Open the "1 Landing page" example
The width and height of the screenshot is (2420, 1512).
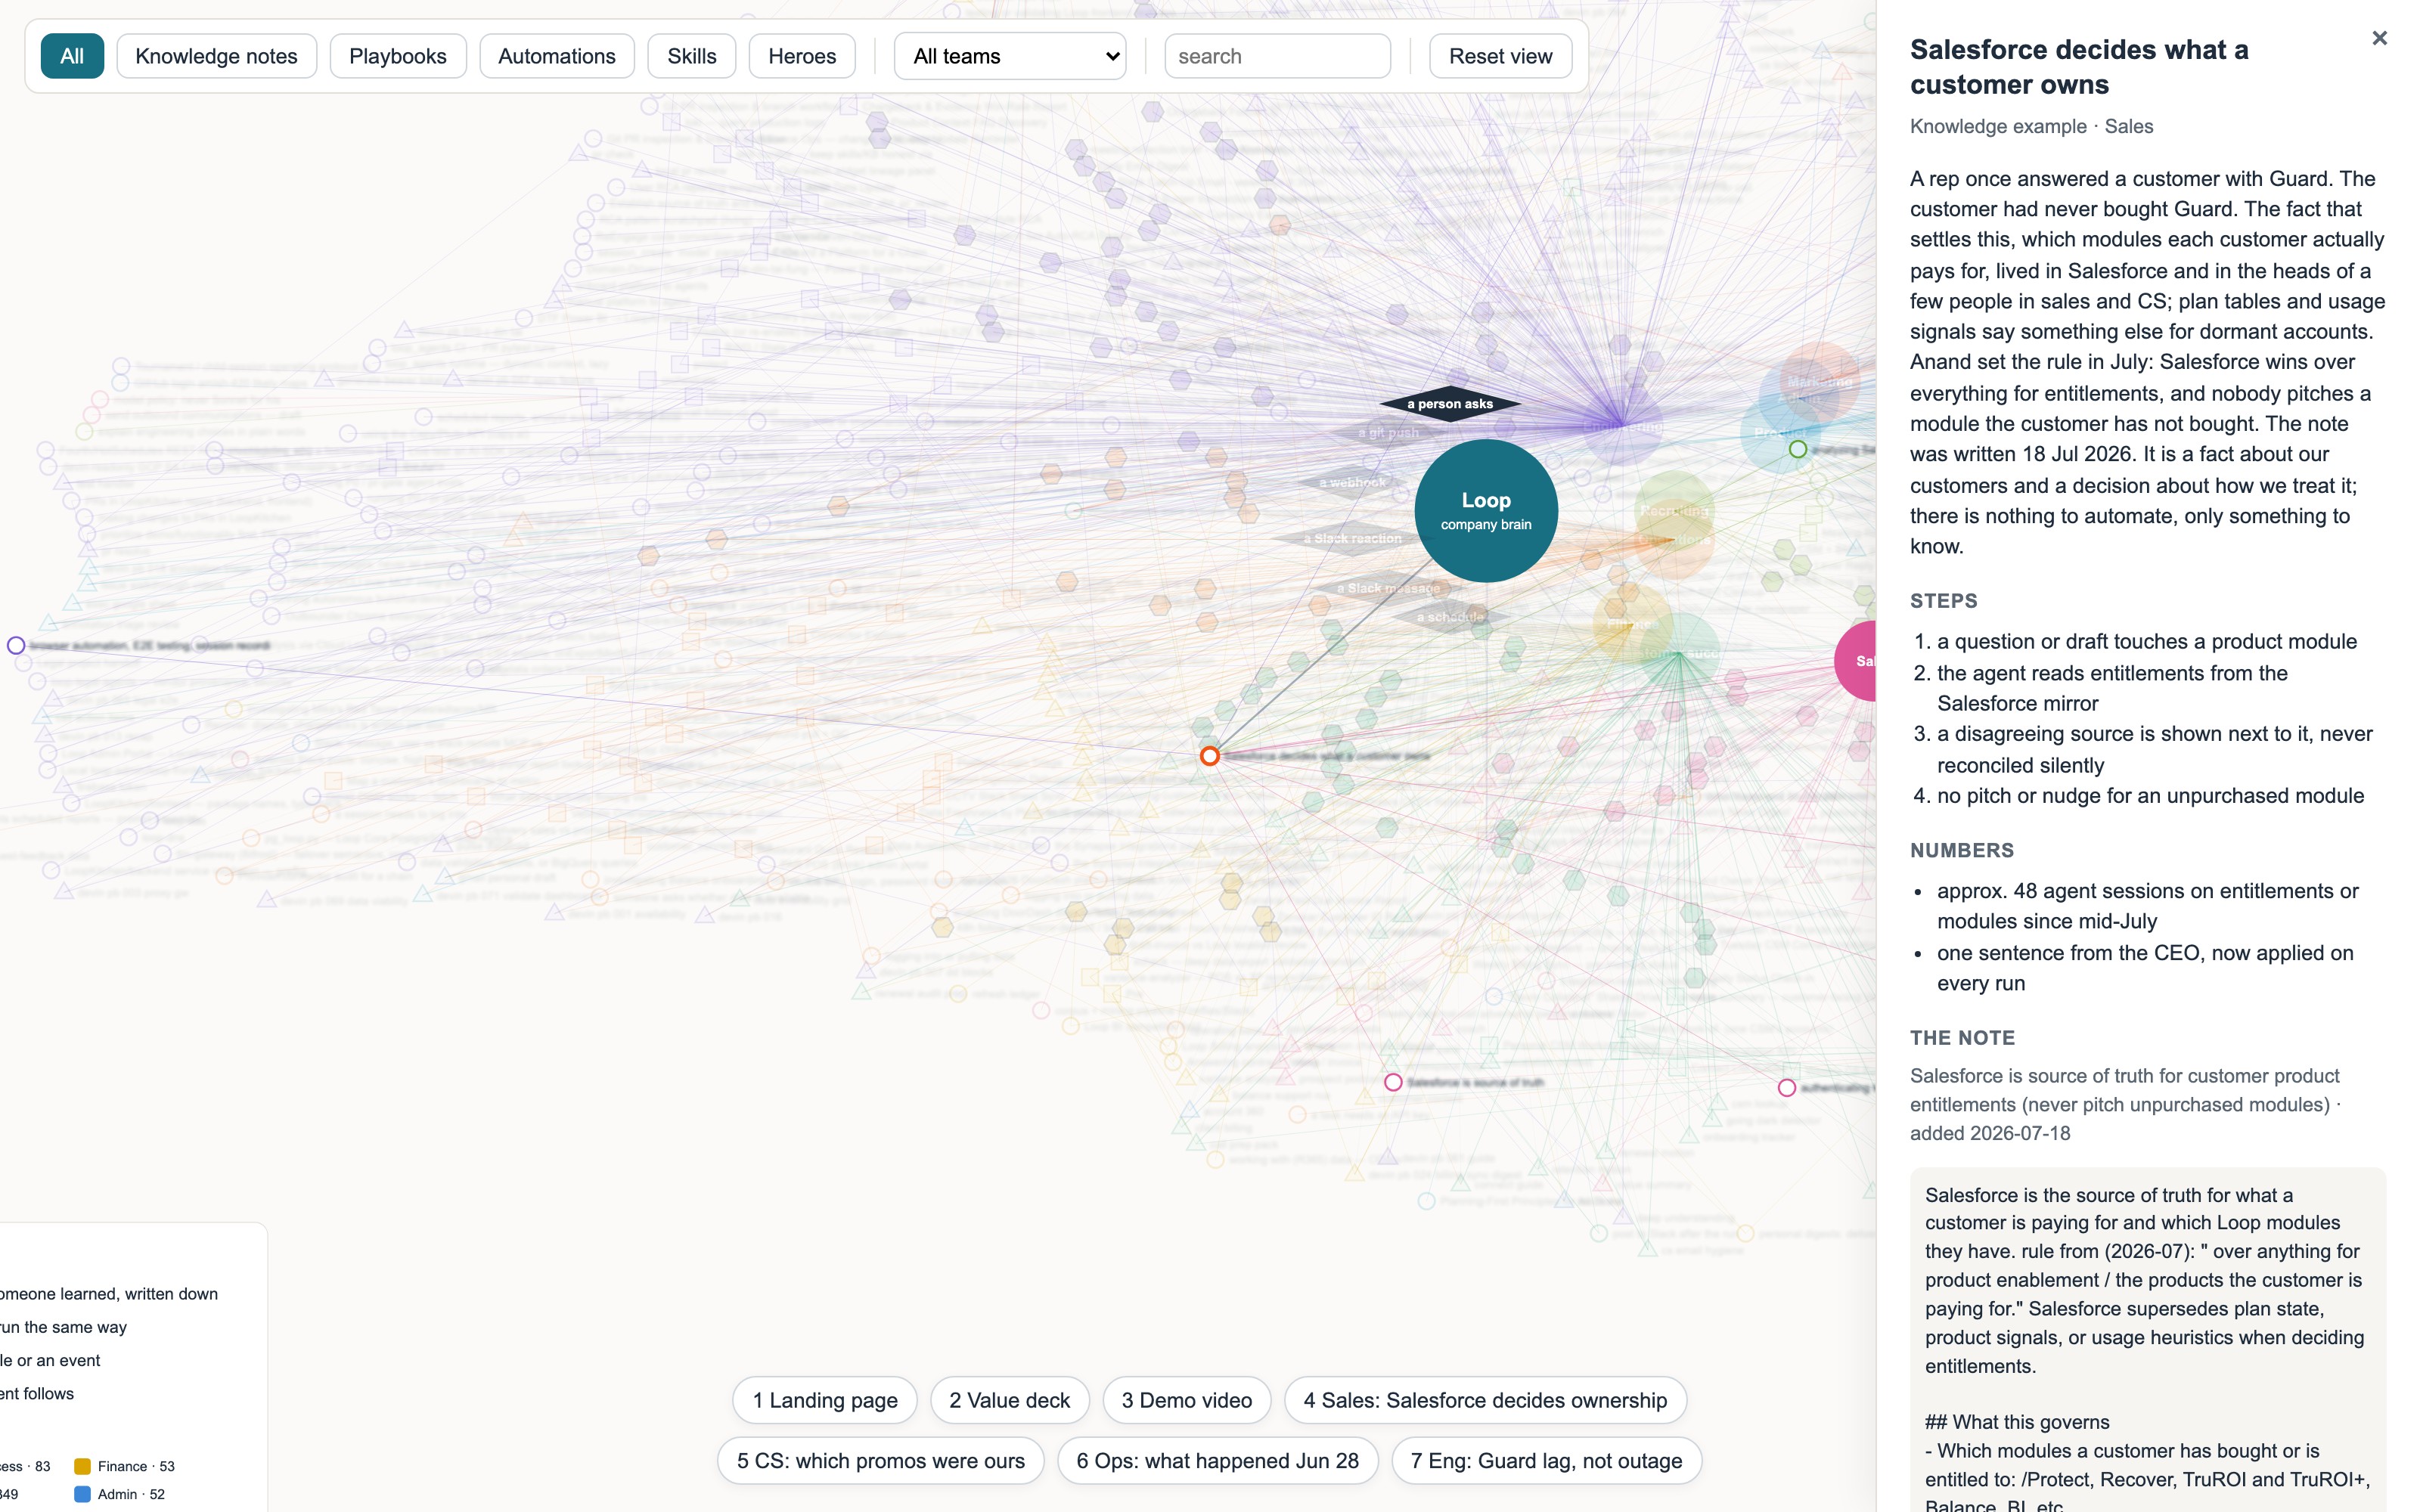825,1400
